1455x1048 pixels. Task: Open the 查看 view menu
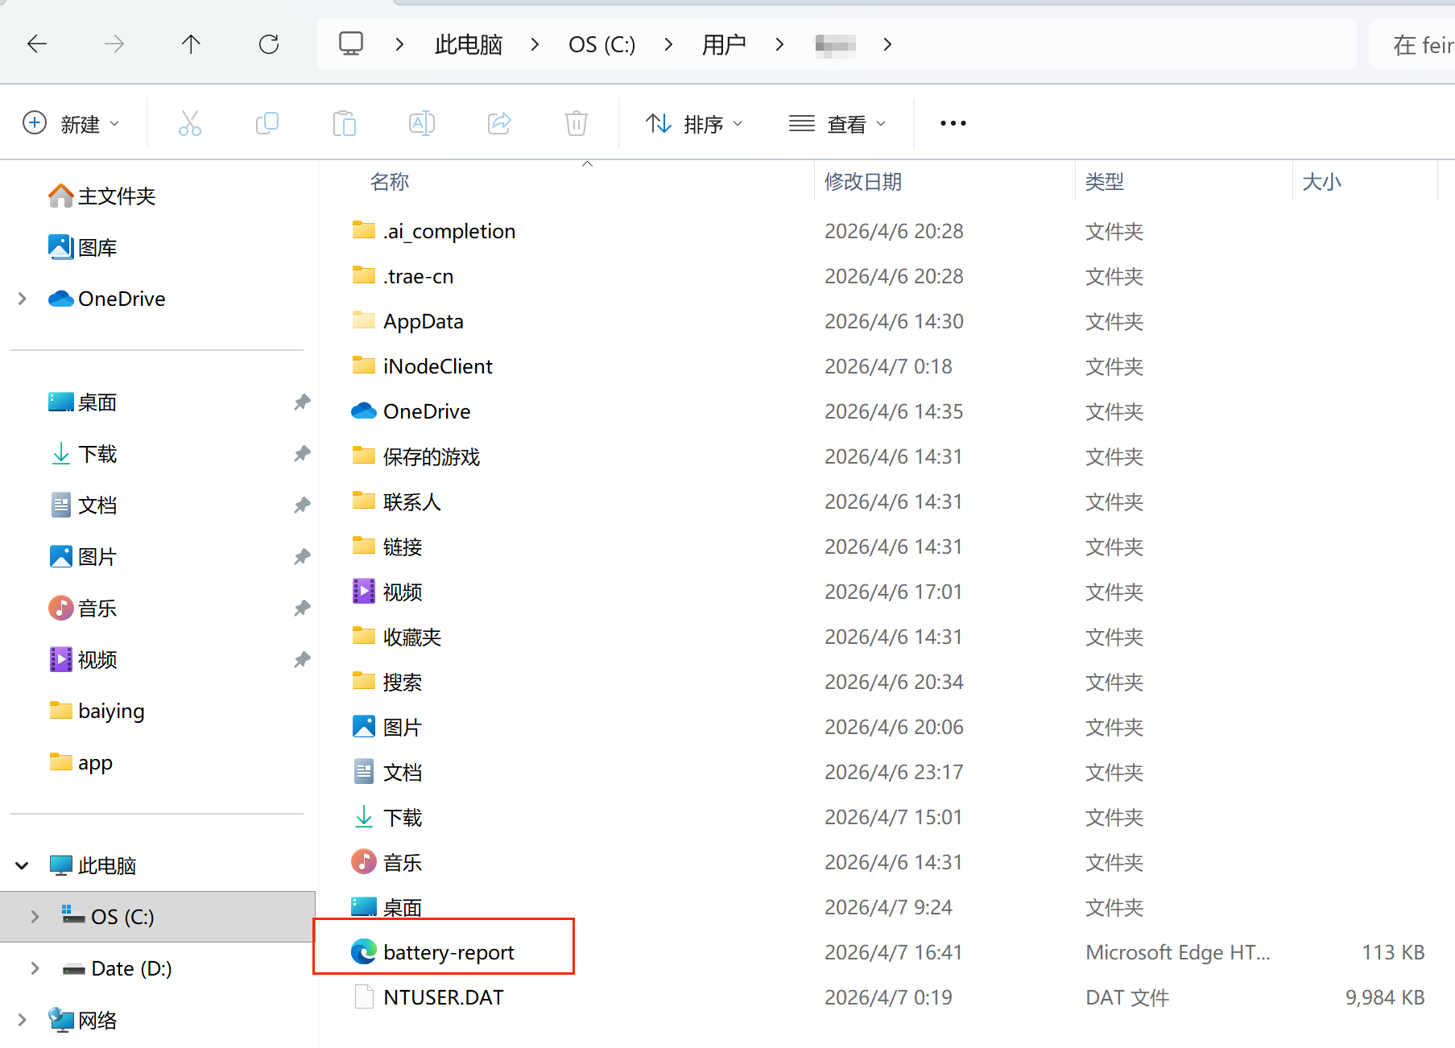837,124
